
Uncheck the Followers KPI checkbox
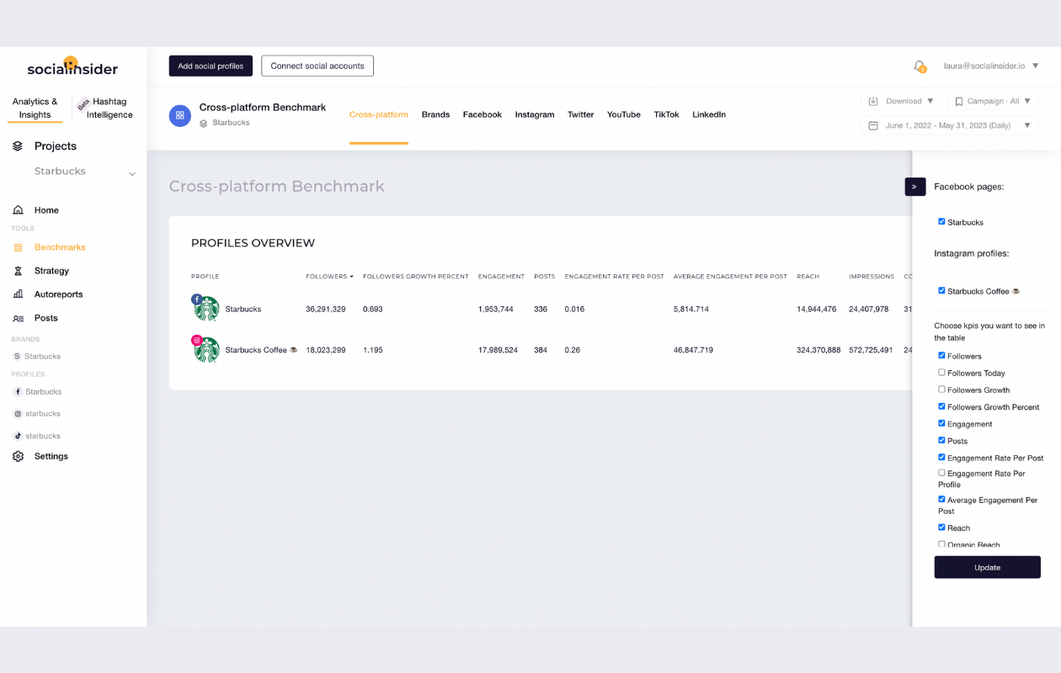click(941, 356)
